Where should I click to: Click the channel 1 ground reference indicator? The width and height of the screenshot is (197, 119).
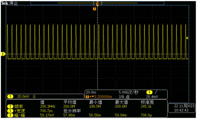(3, 54)
